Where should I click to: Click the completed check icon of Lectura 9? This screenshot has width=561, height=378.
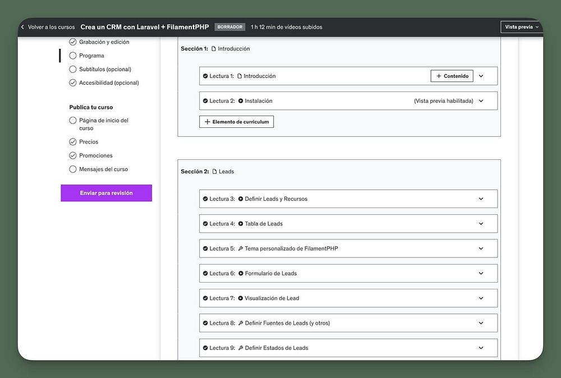205,348
